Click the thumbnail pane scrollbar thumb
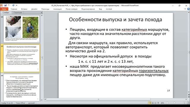The image size is (190, 107). [42, 58]
